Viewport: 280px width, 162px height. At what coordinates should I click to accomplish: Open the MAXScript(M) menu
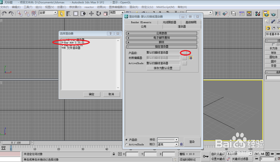(165, 7)
